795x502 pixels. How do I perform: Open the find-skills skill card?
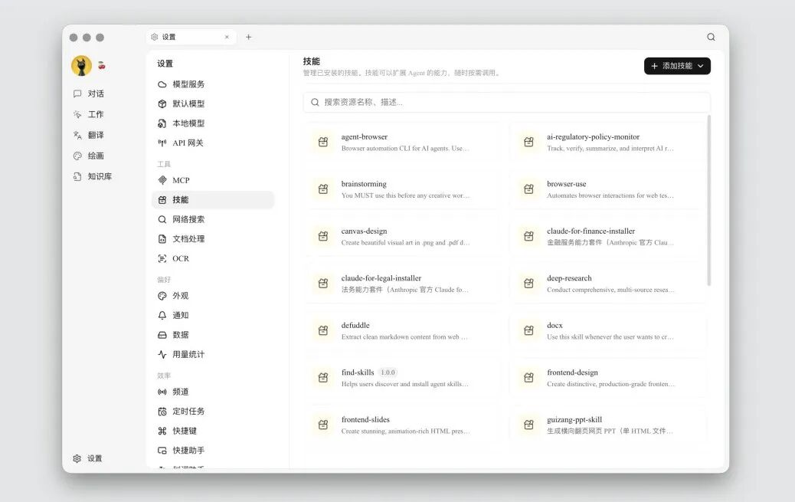[401, 378]
